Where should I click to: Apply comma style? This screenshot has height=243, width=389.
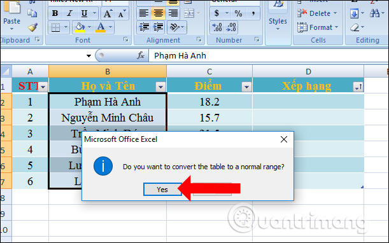click(x=253, y=13)
